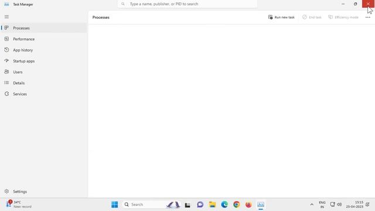Switch to the Performance page

pyautogui.click(x=44, y=39)
